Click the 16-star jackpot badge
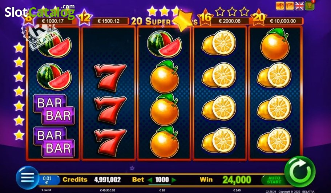This screenshot has width=331, height=193. coord(205,18)
